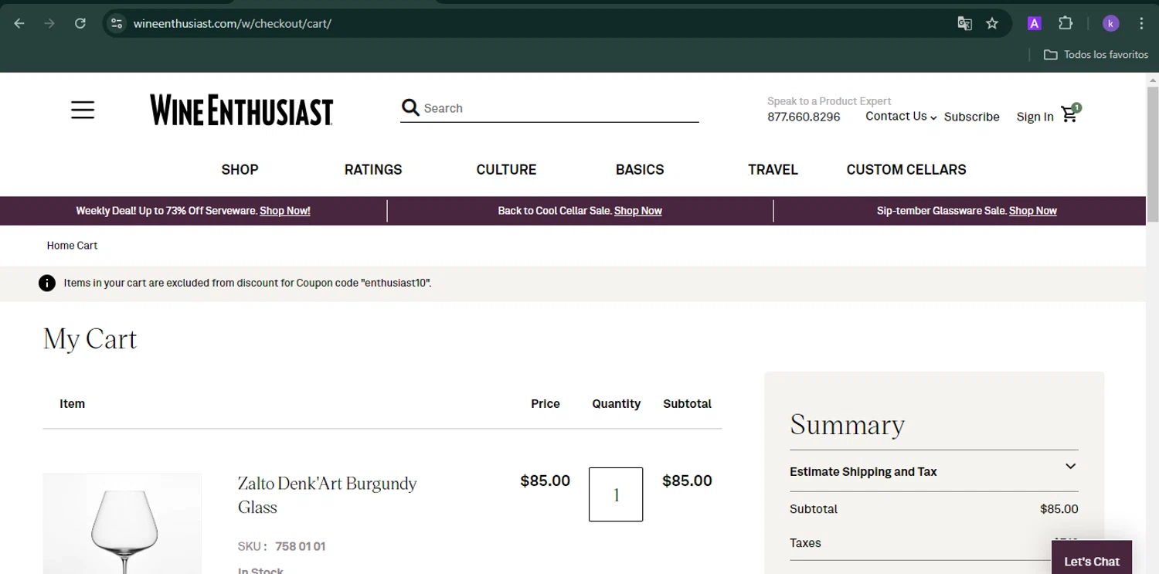
Task: Click the SKU value 758 01 01
Action: tap(300, 546)
